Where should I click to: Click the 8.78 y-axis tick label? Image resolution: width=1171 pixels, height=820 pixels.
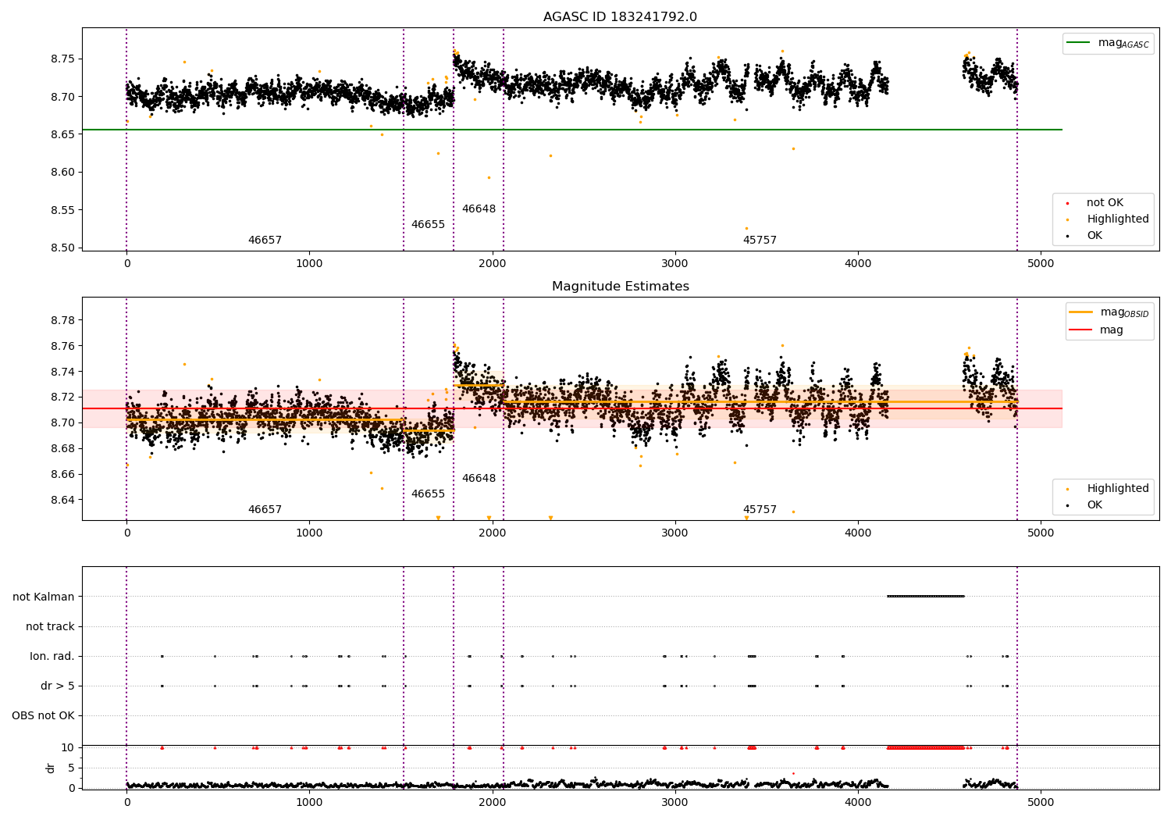click(62, 321)
